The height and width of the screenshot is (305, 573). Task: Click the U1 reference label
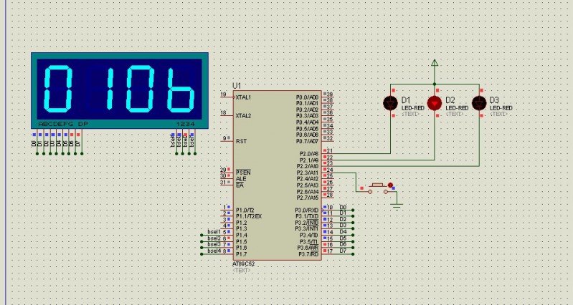(x=237, y=85)
